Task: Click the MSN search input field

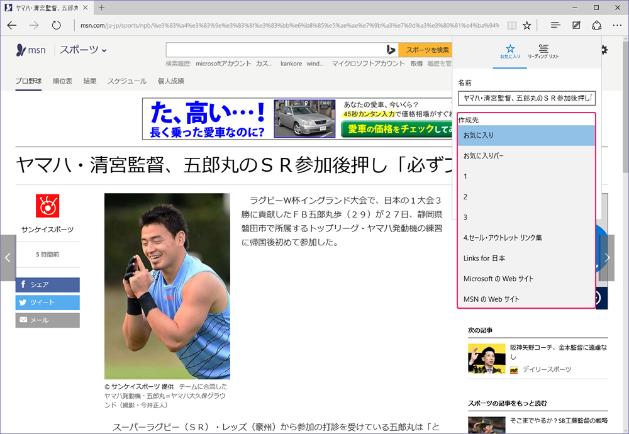Action: click(x=276, y=50)
